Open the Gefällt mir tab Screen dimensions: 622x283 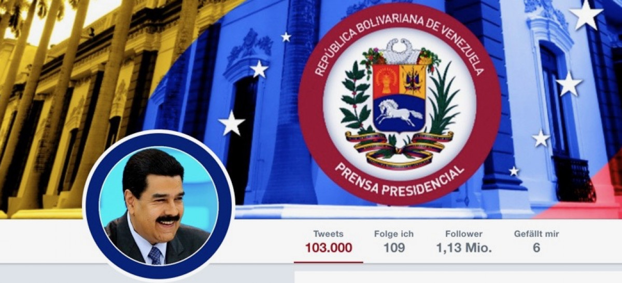pyautogui.click(x=536, y=241)
